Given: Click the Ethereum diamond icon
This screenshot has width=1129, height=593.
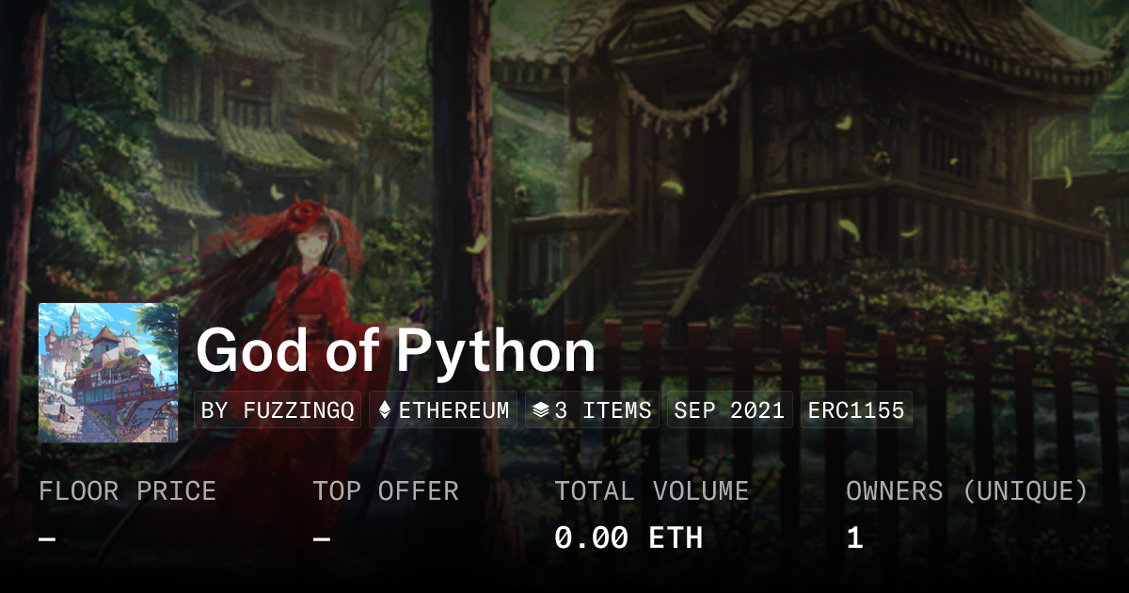Looking at the screenshot, I should coord(384,410).
